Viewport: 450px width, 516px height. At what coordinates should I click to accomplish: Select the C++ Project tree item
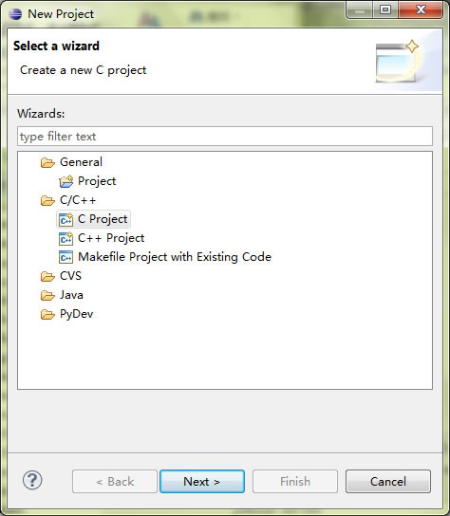click(x=111, y=238)
